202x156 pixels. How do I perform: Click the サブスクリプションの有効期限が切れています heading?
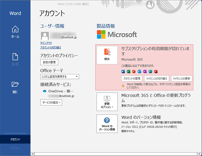pyautogui.click(x=155, y=51)
